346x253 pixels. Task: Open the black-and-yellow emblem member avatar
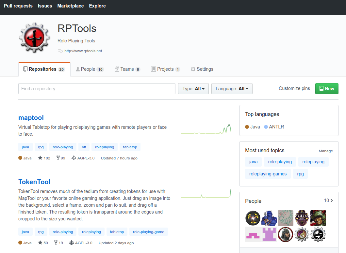pos(253,218)
